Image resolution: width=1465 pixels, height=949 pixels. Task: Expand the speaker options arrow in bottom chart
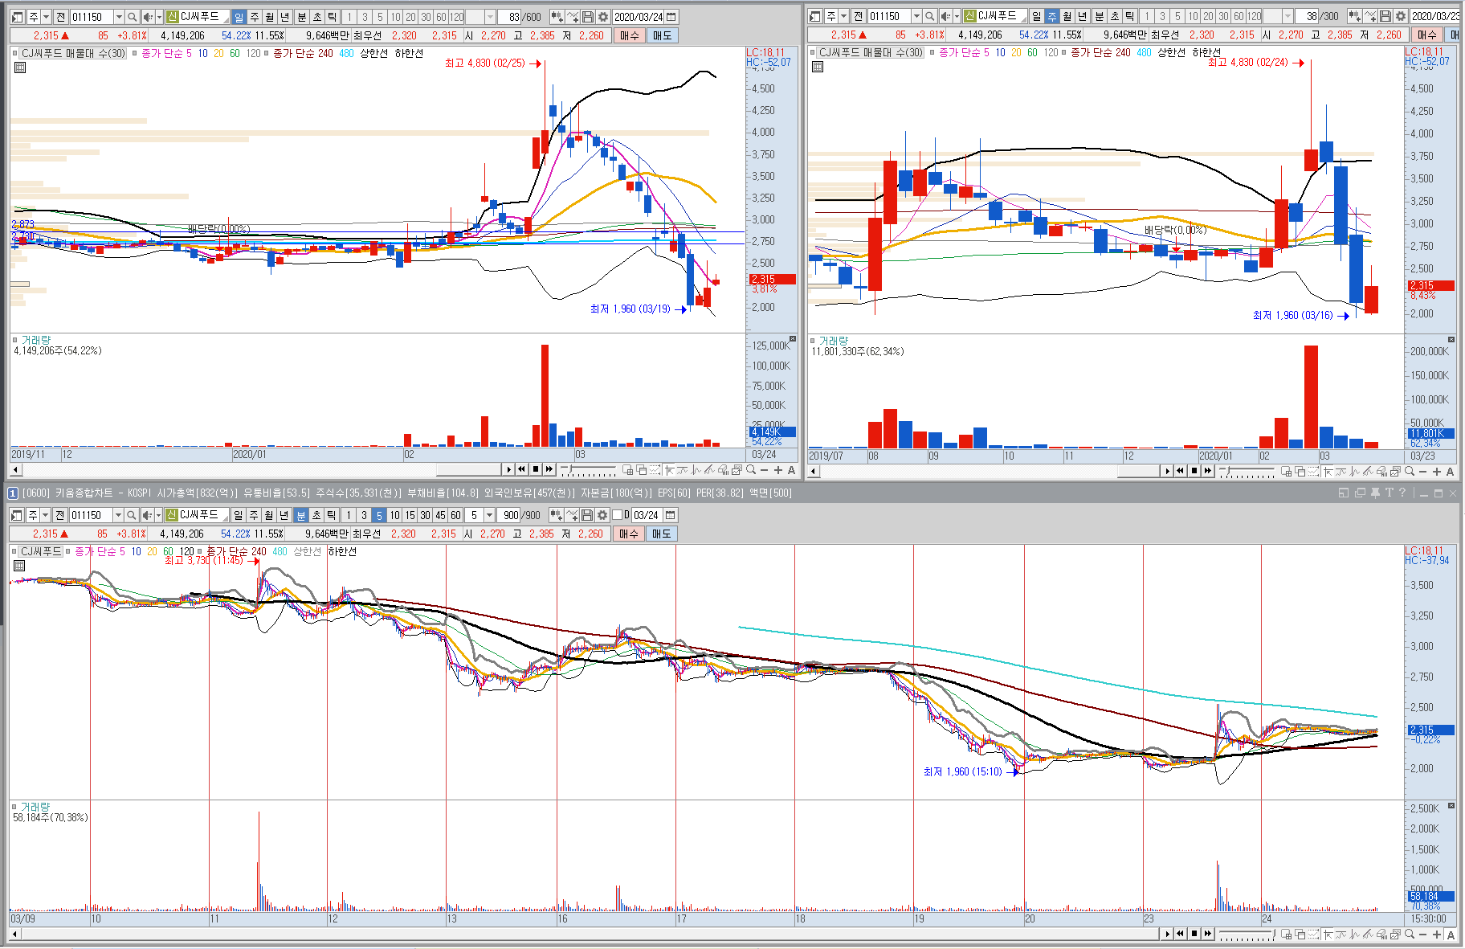click(157, 515)
